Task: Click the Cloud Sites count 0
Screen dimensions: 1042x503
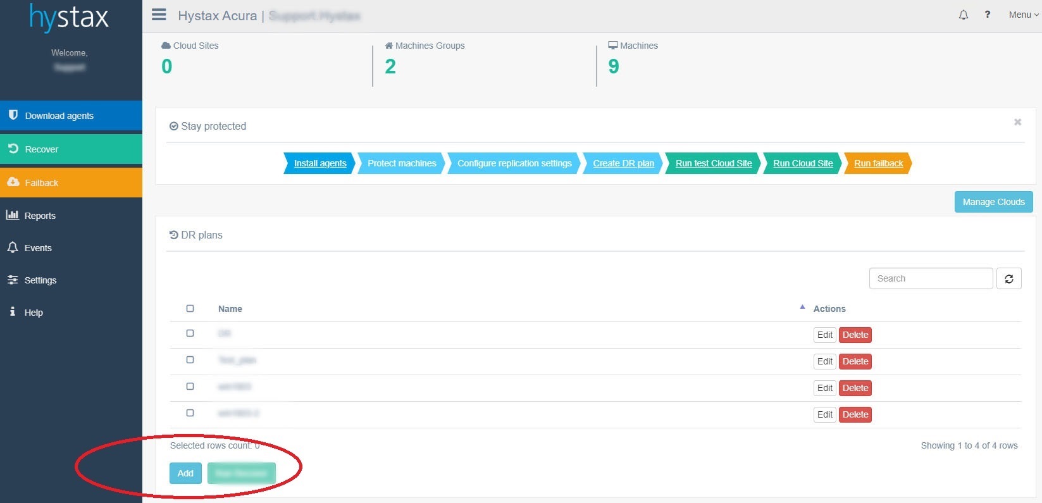Action: pos(167,66)
